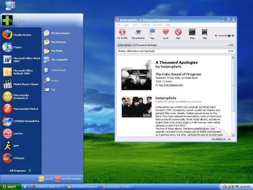Tag the current track
253x190 pixels.
(x=152, y=34)
